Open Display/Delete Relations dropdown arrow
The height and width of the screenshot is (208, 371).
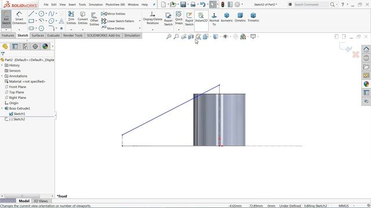pos(152,30)
